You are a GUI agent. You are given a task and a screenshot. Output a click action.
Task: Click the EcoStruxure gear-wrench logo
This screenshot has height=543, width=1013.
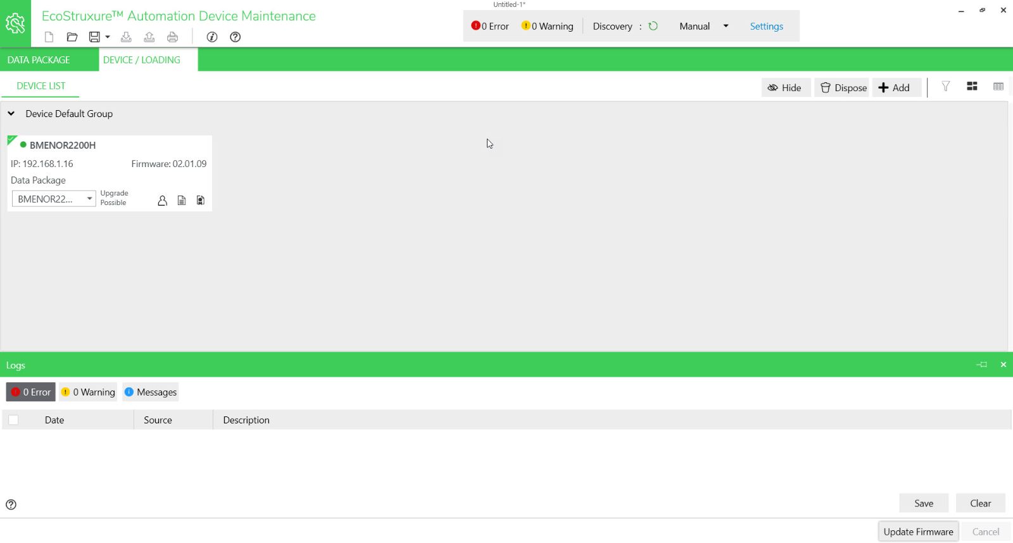(x=15, y=23)
